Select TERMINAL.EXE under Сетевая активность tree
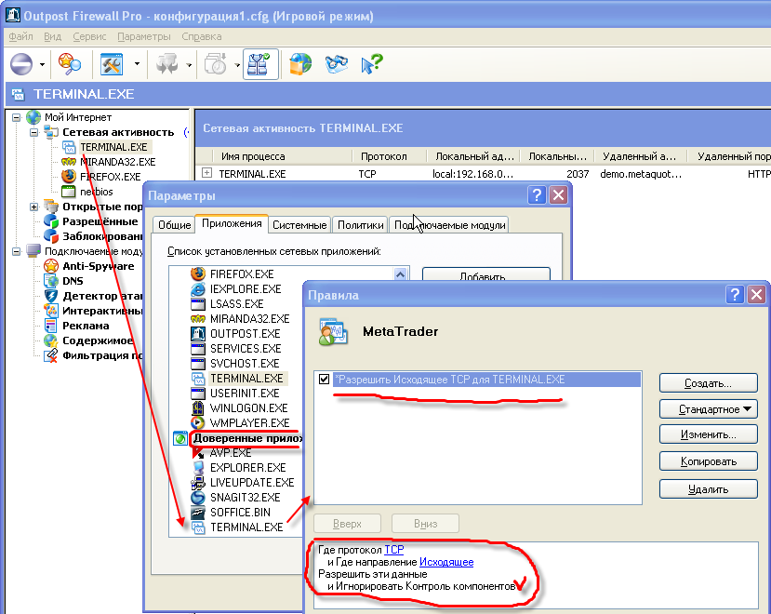The width and height of the screenshot is (771, 614). coord(114,147)
